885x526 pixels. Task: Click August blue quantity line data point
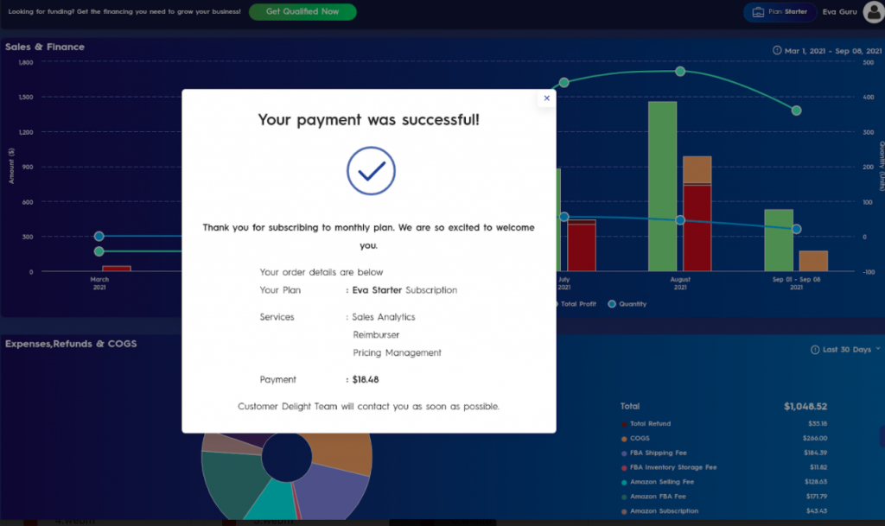[680, 220]
